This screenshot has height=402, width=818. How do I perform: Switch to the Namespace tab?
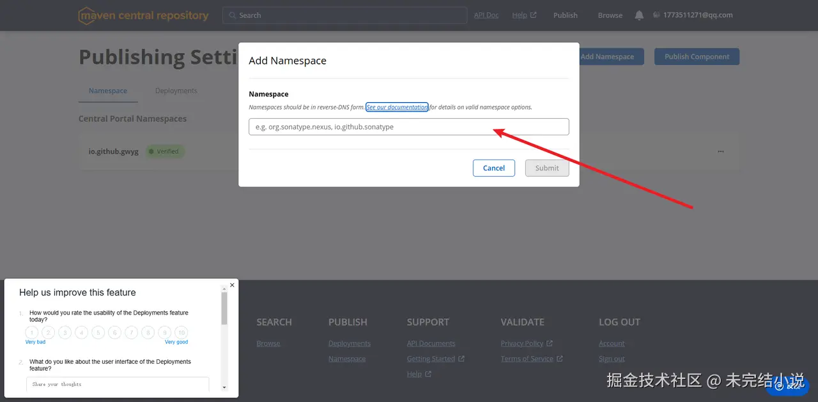pos(108,91)
